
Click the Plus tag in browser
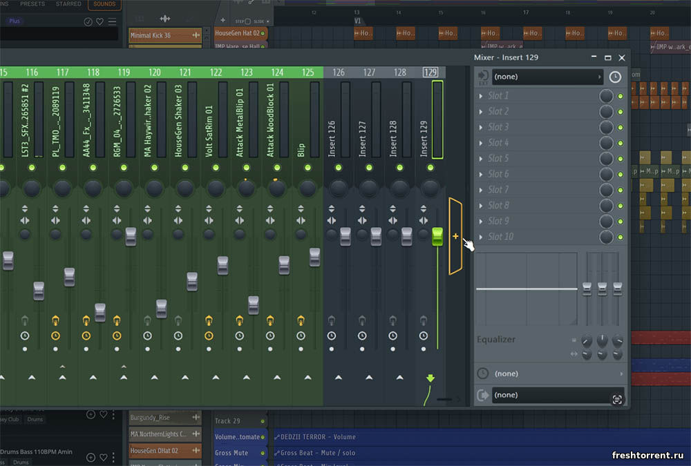[x=14, y=21]
